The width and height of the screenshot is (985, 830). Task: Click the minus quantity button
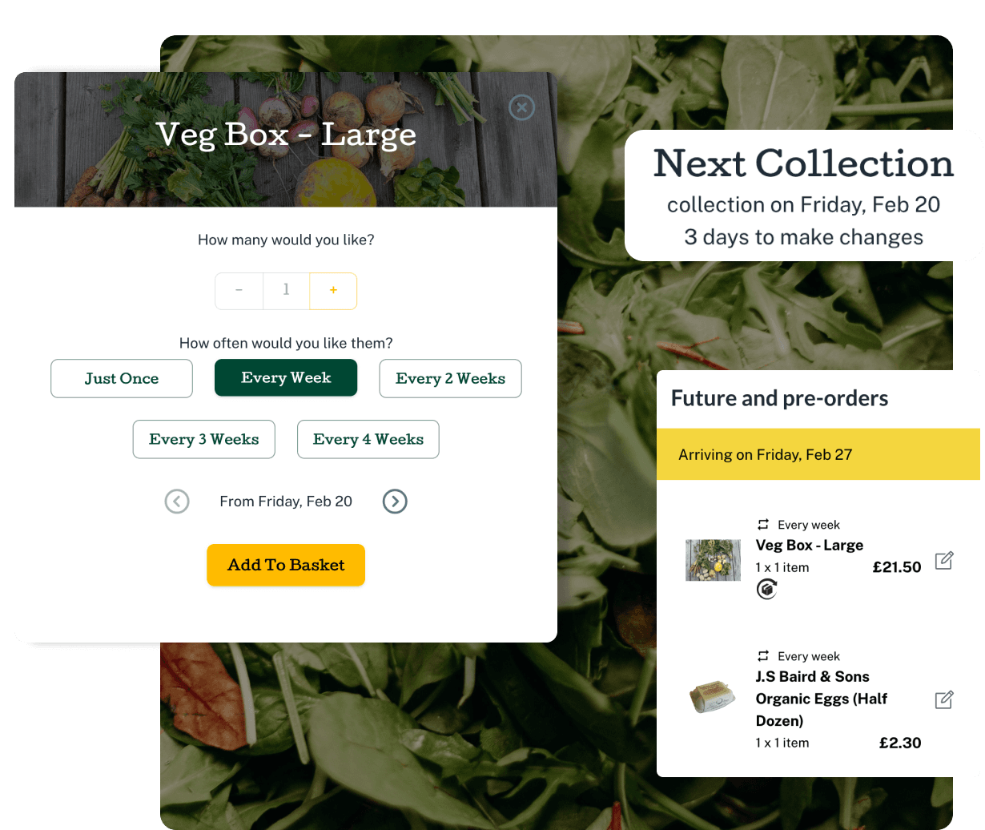[x=239, y=290]
